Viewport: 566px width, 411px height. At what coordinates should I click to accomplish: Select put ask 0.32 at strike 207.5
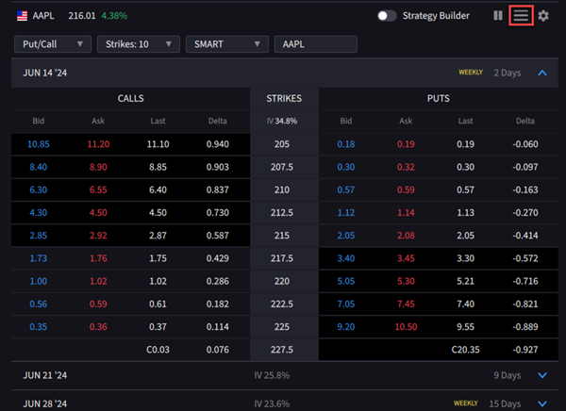406,167
